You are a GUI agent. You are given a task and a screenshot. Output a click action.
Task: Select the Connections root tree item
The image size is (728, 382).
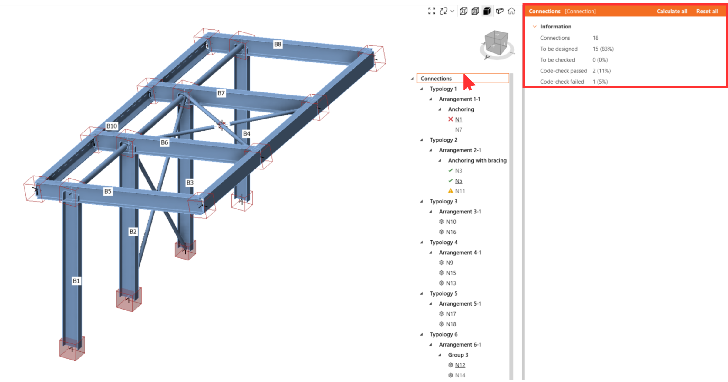tap(436, 79)
